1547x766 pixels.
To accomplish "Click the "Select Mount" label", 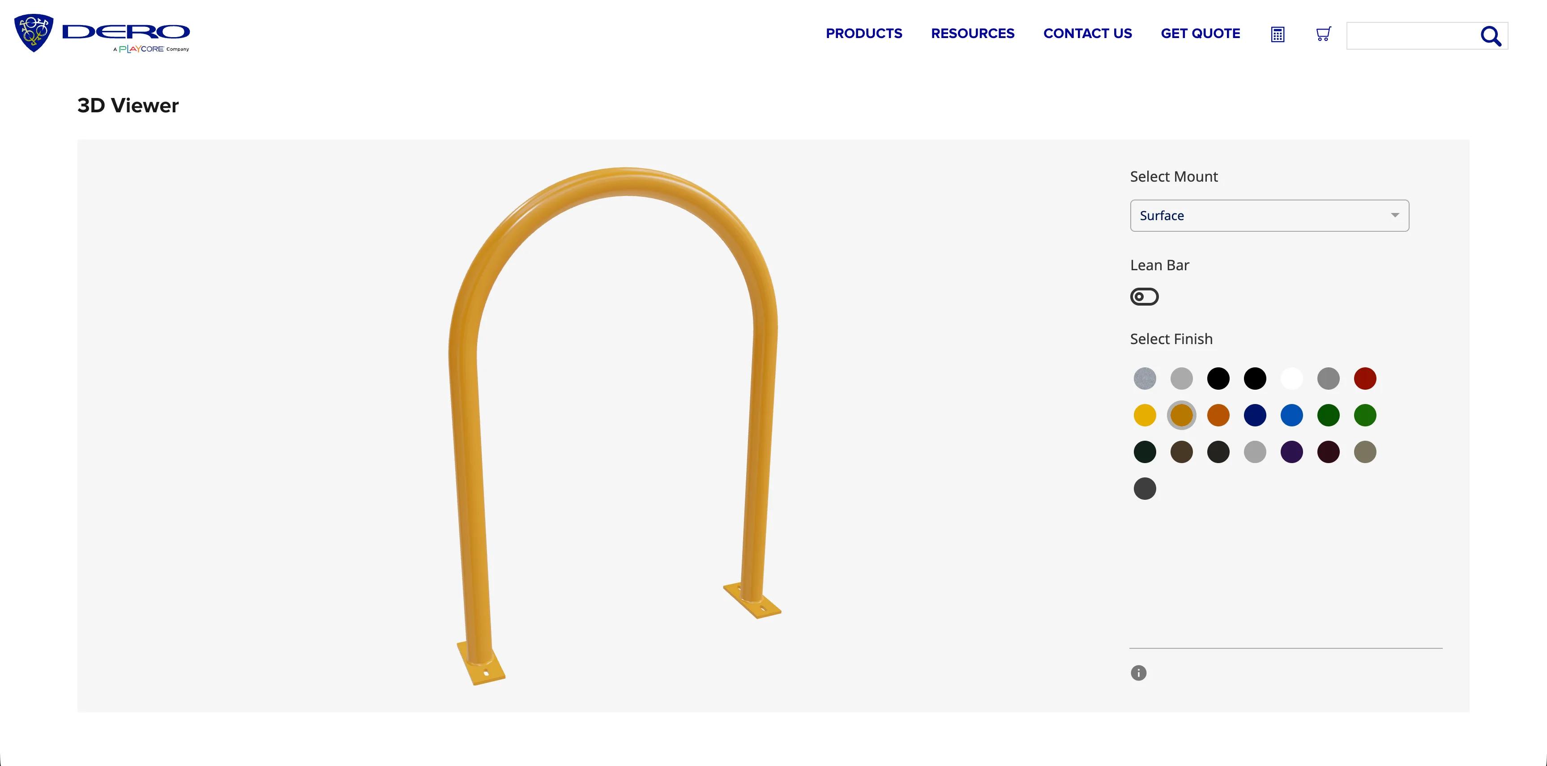I will pos(1174,176).
